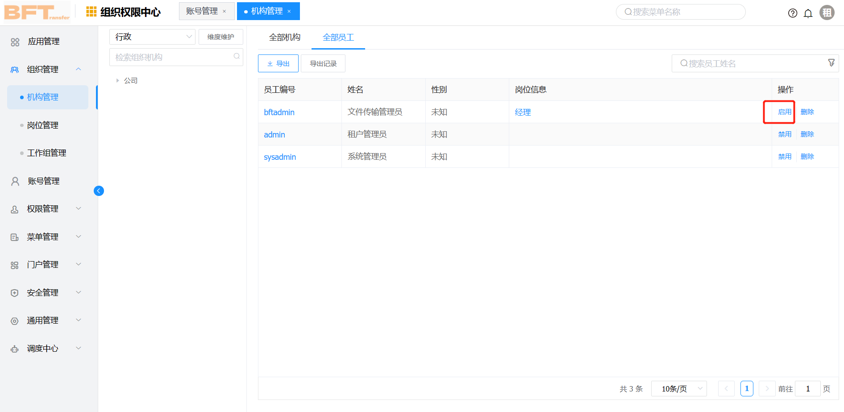Viewport: 844px width, 412px height.
Task: Open the 行政 dimension dropdown
Action: [x=152, y=37]
